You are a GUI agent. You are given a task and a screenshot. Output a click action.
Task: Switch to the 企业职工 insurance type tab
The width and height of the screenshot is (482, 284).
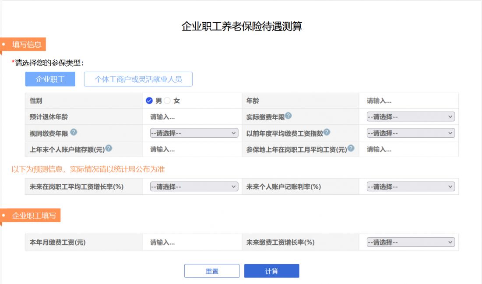[x=50, y=79]
